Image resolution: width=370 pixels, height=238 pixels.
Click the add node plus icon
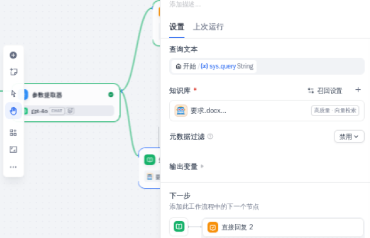pyautogui.click(x=13, y=55)
